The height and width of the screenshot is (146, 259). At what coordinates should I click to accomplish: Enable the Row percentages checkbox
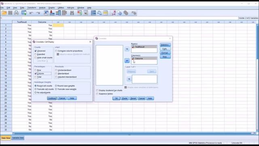pyautogui.click(x=36, y=70)
